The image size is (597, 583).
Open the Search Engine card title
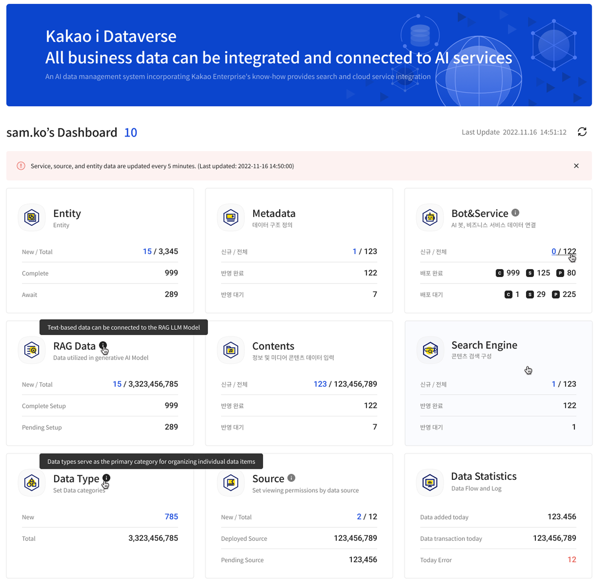coord(484,345)
